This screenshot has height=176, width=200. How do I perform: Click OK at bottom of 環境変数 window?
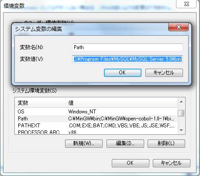[x=131, y=163]
